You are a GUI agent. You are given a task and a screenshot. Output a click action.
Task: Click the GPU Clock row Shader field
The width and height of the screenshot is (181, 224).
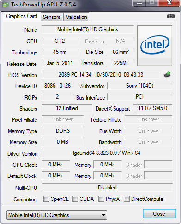[158, 165]
